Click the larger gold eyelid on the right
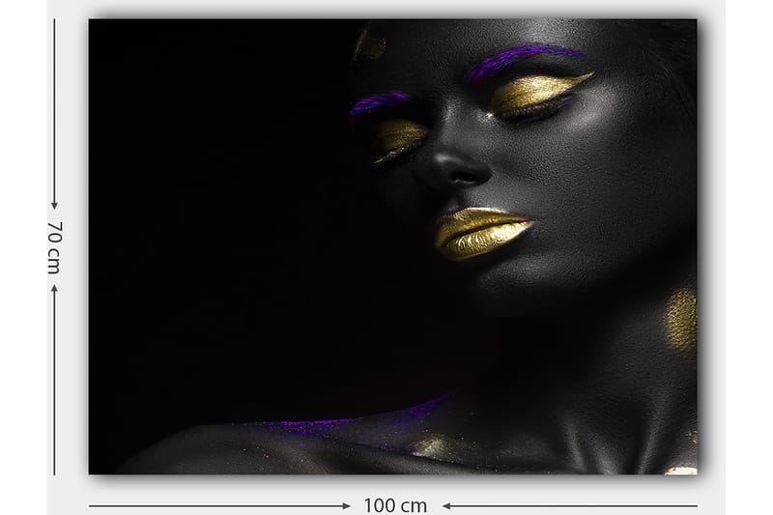 pos(537,92)
